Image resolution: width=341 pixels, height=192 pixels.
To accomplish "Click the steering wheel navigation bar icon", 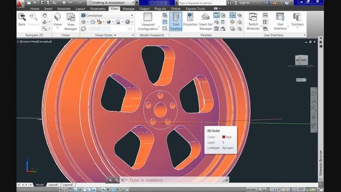I will [x=314, y=94].
